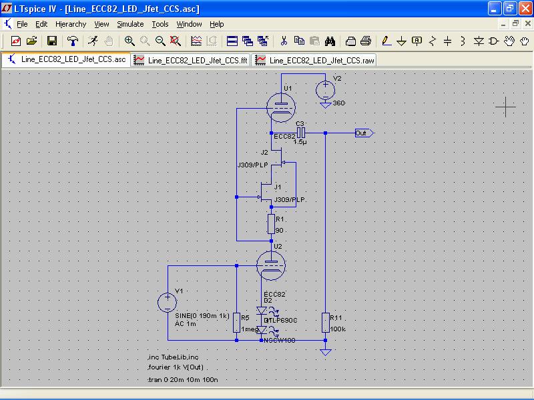Image resolution: width=534 pixels, height=400 pixels.
Task: Zoom to fit with crossed magnifier icon
Action: (x=176, y=41)
